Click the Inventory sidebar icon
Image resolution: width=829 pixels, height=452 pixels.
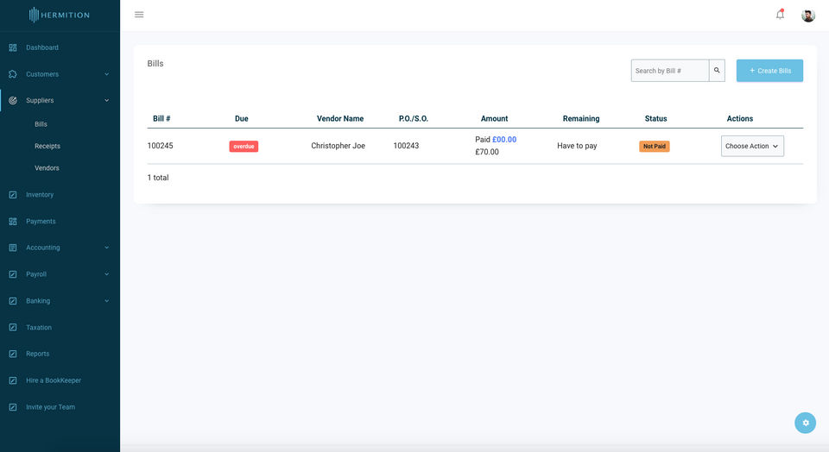coord(13,195)
